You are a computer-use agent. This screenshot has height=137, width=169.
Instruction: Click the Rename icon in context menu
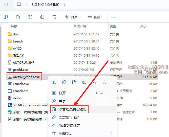point(84,82)
